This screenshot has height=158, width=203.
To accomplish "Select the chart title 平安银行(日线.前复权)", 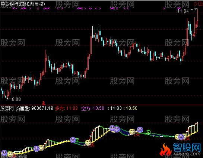I will (x=23, y=4).
